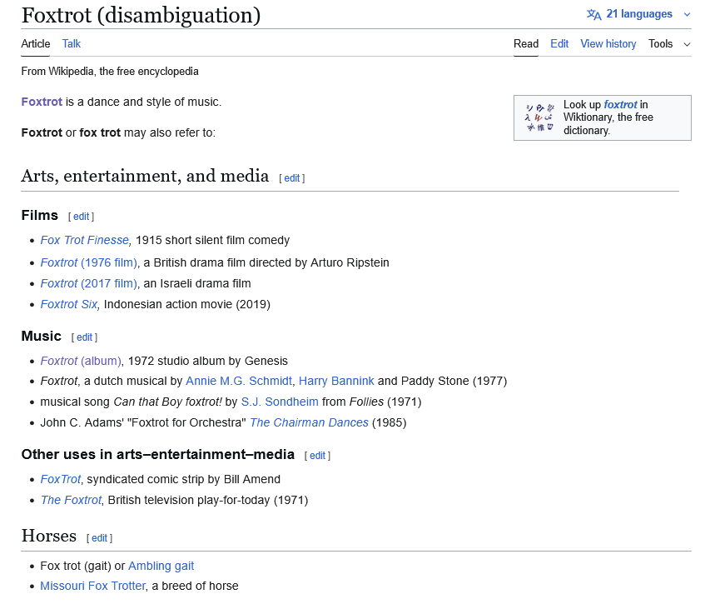Screen dimensions: 705x614
Task: Open the Harry Bannink link
Action: click(x=336, y=381)
